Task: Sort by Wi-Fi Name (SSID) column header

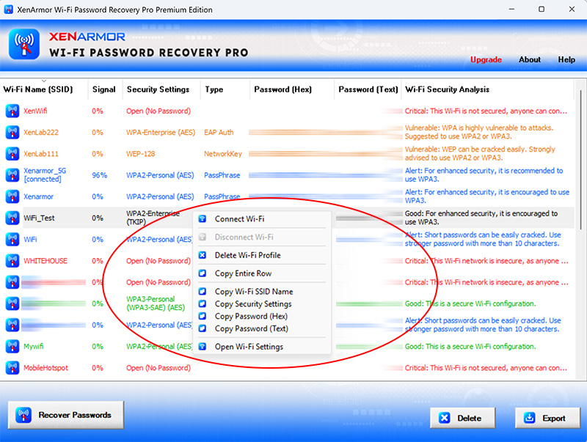Action: (x=37, y=89)
